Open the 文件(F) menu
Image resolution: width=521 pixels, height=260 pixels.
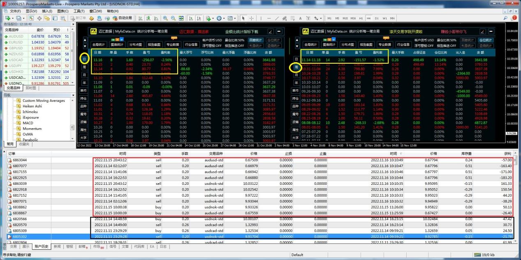tap(15, 11)
